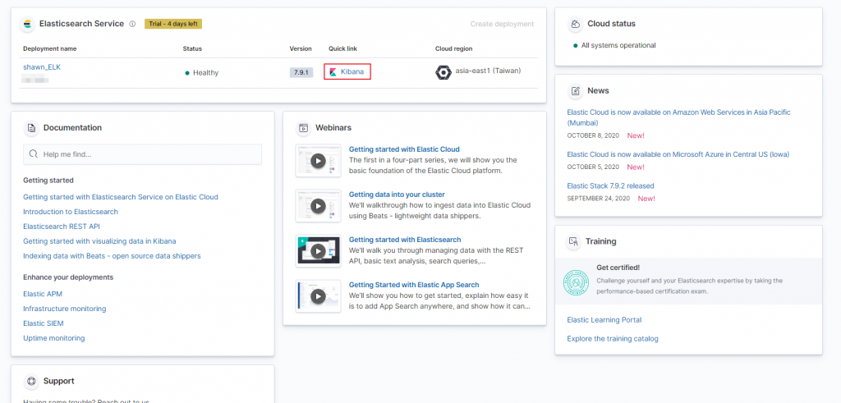The height and width of the screenshot is (403, 841).
Task: Click the Kibana logo icon
Action: pyautogui.click(x=333, y=71)
